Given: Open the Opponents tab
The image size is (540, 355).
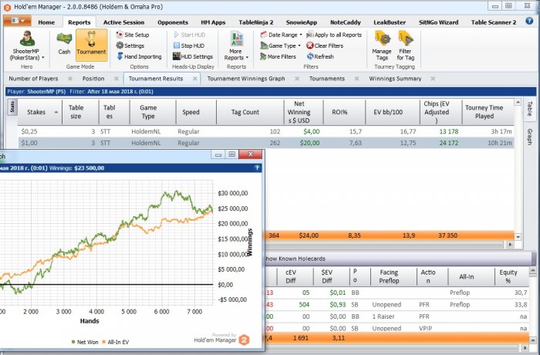Looking at the screenshot, I should point(173,22).
